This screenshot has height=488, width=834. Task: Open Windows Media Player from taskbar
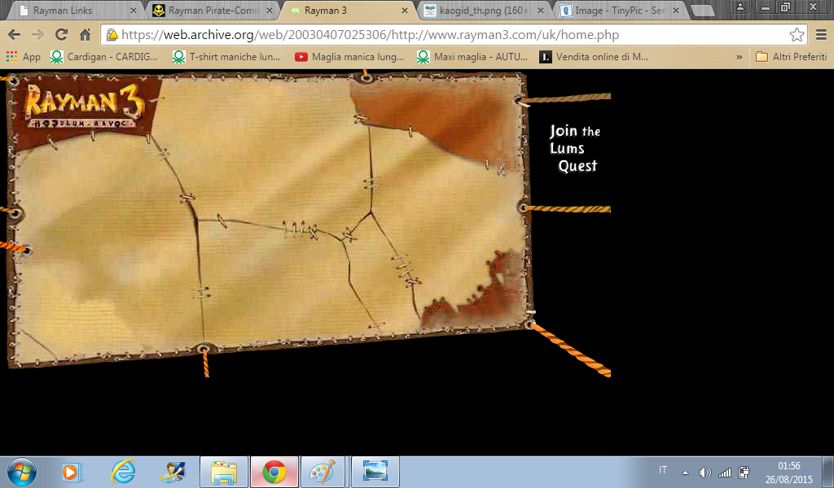click(70, 472)
